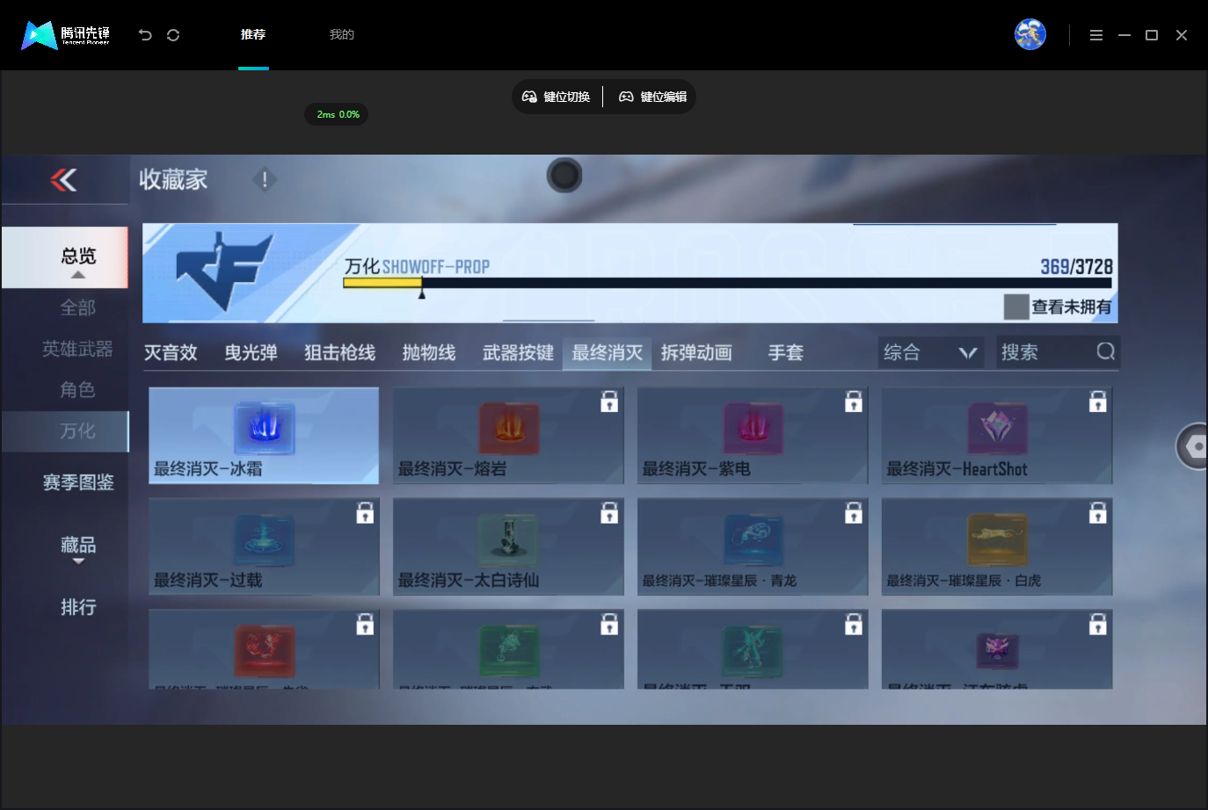The width and height of the screenshot is (1208, 810).
Task: Select the 抛物线 category tab
Action: (429, 353)
